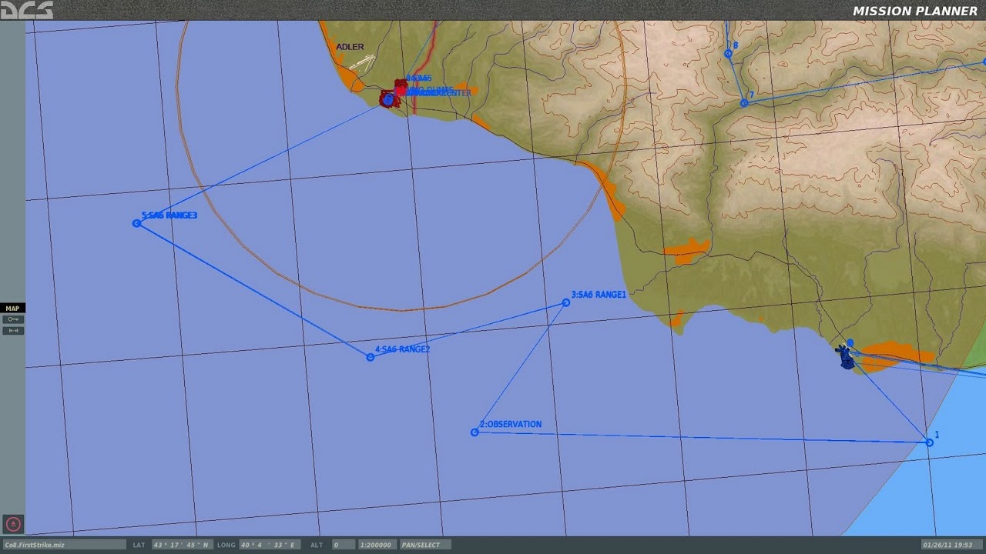Click the altitude value field
Viewport: 986px width, 554px height.
point(342,545)
